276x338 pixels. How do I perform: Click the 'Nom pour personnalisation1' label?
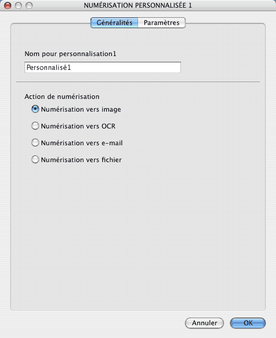[70, 54]
